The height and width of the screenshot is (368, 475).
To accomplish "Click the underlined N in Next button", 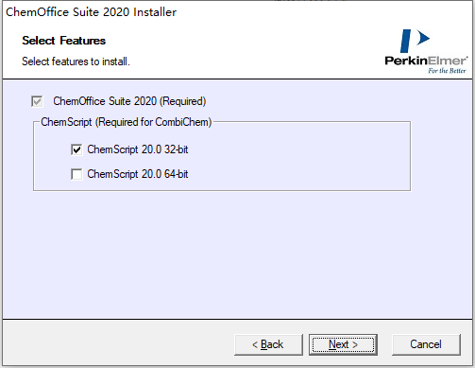I will click(333, 344).
